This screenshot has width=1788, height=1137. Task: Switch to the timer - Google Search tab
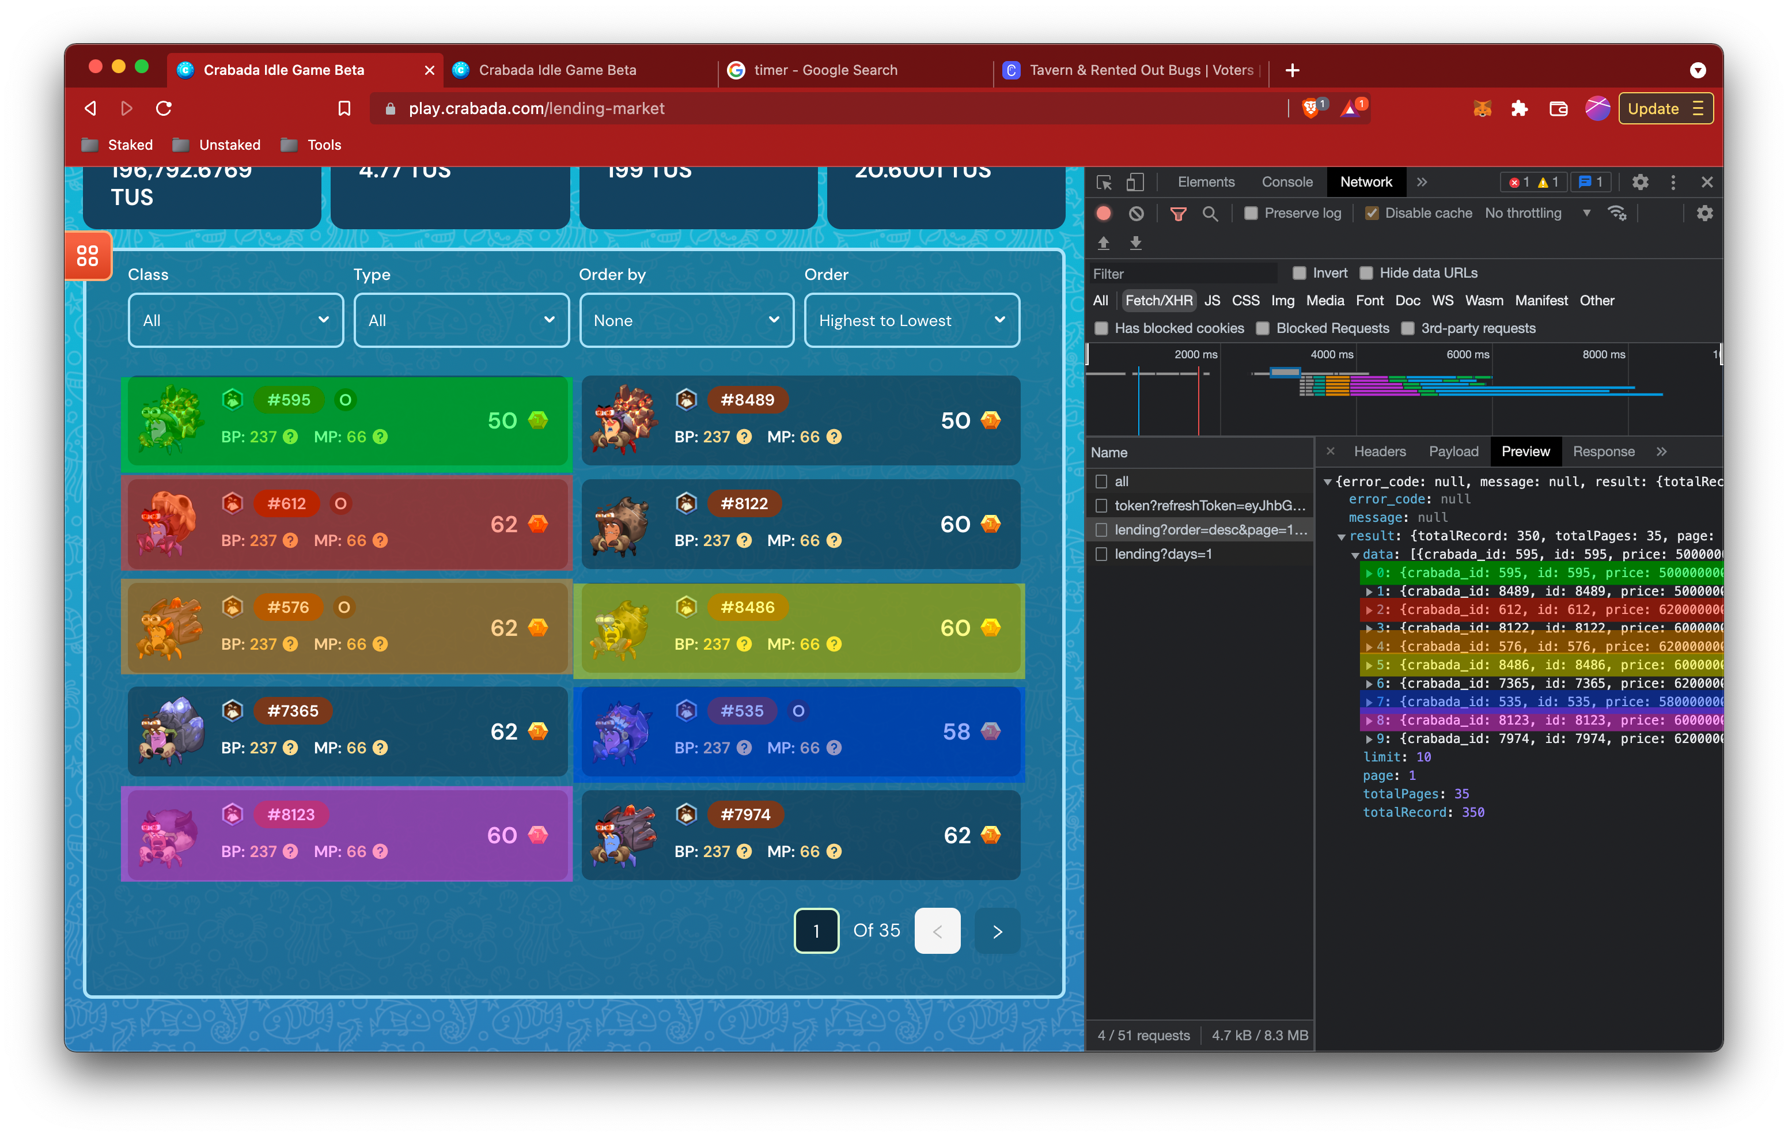pyautogui.click(x=855, y=70)
